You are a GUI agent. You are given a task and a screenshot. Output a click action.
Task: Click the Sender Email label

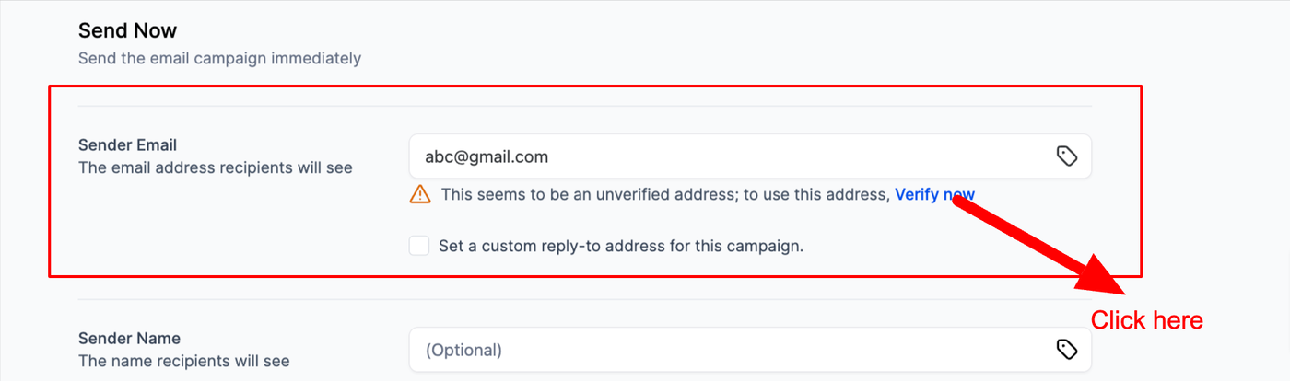click(x=127, y=145)
